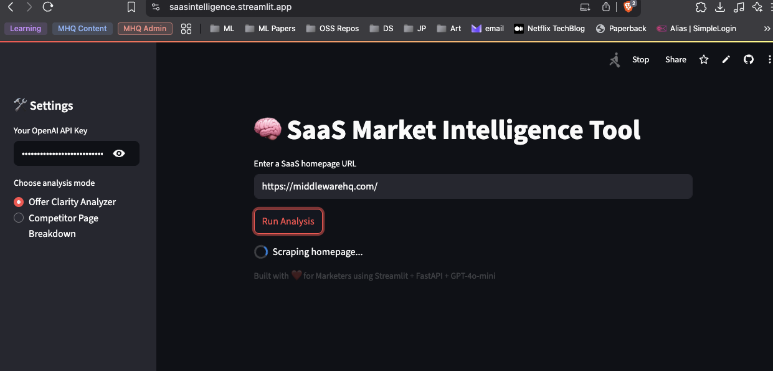Click the 'Built with' footer text
Image resolution: width=773 pixels, height=371 pixels.
[374, 276]
